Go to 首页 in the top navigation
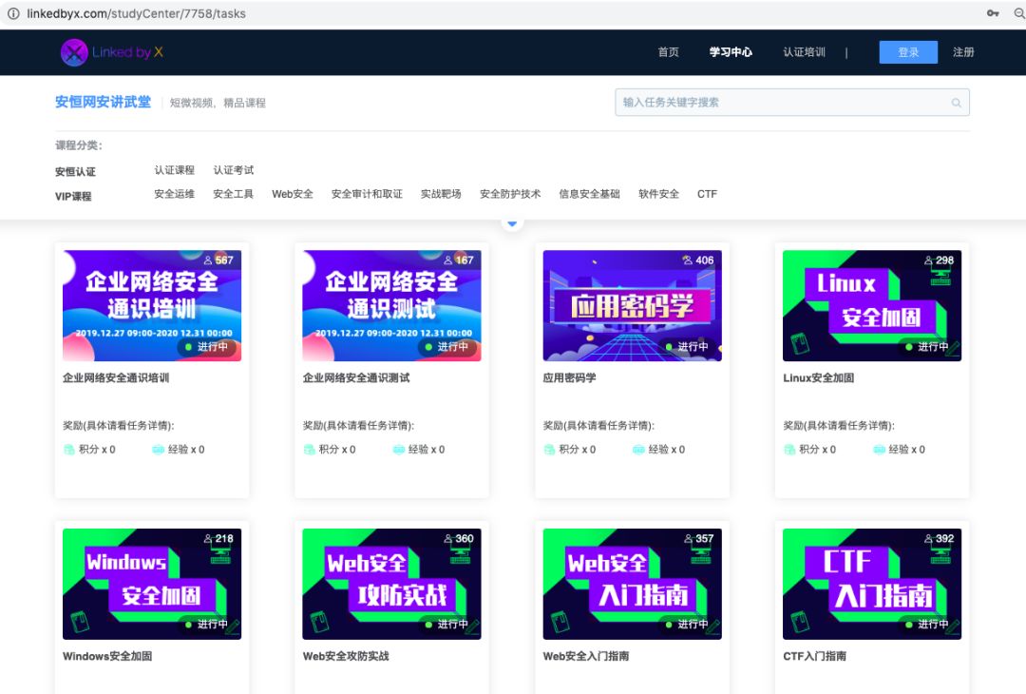Screen dimensions: 1026x694 (x=669, y=52)
